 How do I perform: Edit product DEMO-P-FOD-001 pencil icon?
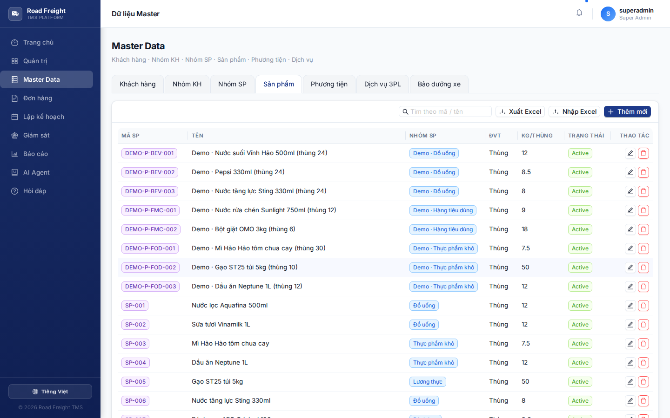(630, 248)
